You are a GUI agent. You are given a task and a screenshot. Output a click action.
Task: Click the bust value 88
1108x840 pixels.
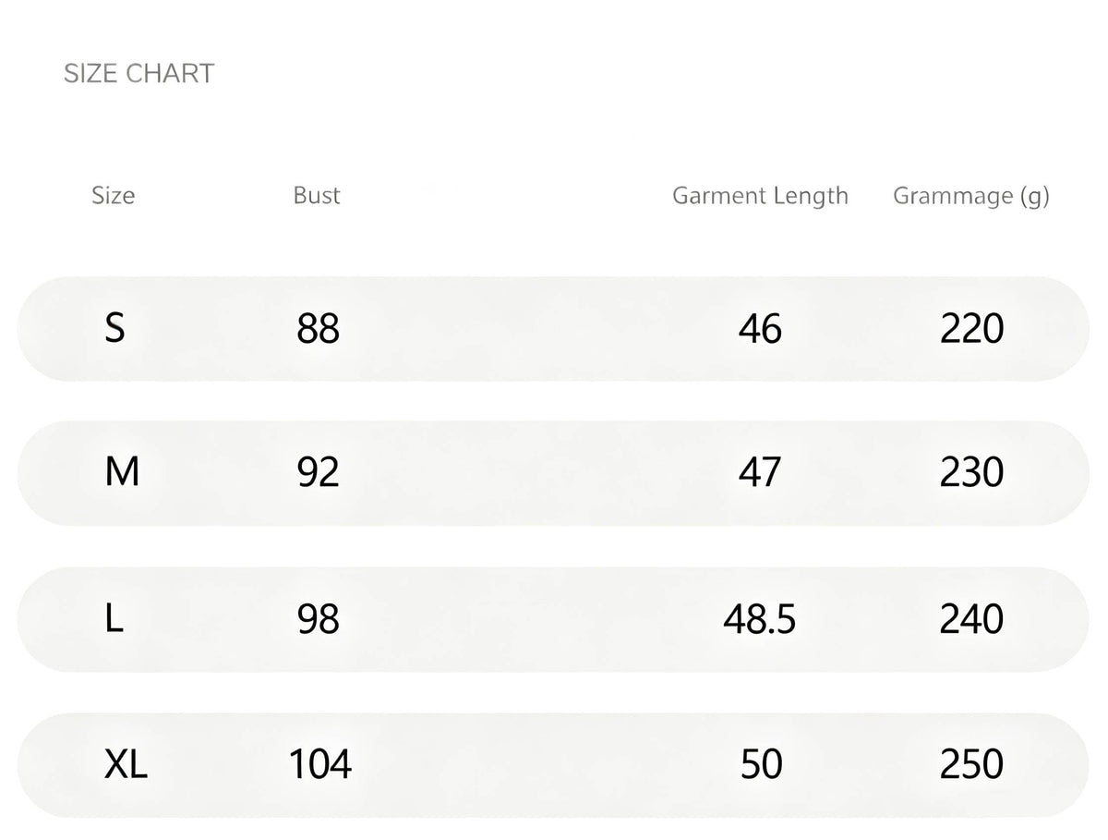click(319, 329)
